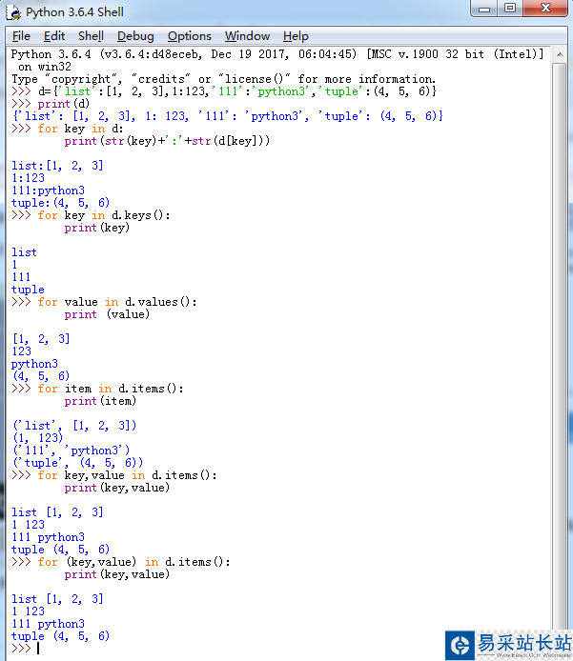573x661 pixels.
Task: Close the Python 3.6.4 Shell window
Action: click(545, 9)
